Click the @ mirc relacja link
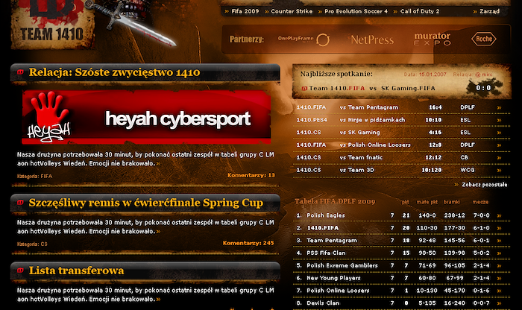The width and height of the screenshot is (522, 310). pyautogui.click(x=484, y=75)
